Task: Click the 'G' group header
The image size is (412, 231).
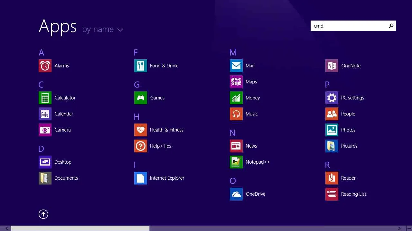Action: (x=137, y=85)
